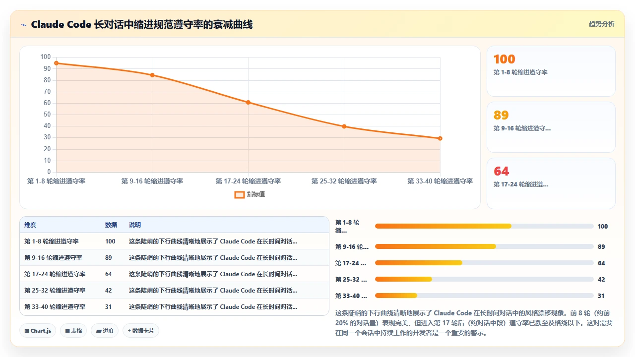Click the progress bar for 第 1-8 轮
635x357 pixels.
(484, 226)
